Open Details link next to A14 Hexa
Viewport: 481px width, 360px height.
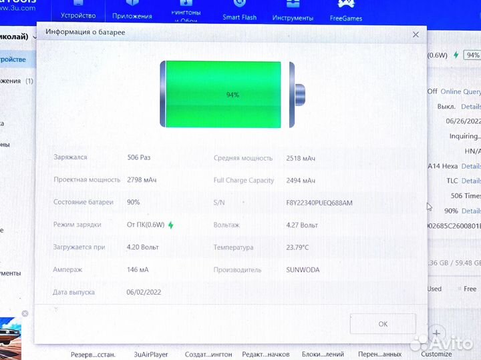[x=470, y=166]
